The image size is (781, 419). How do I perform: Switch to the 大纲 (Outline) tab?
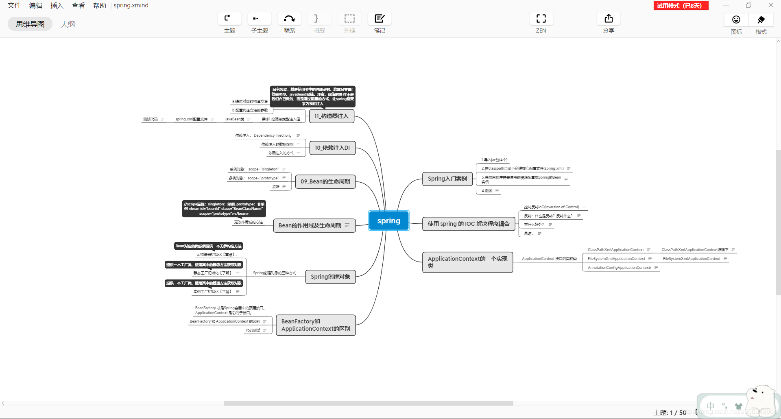click(68, 24)
